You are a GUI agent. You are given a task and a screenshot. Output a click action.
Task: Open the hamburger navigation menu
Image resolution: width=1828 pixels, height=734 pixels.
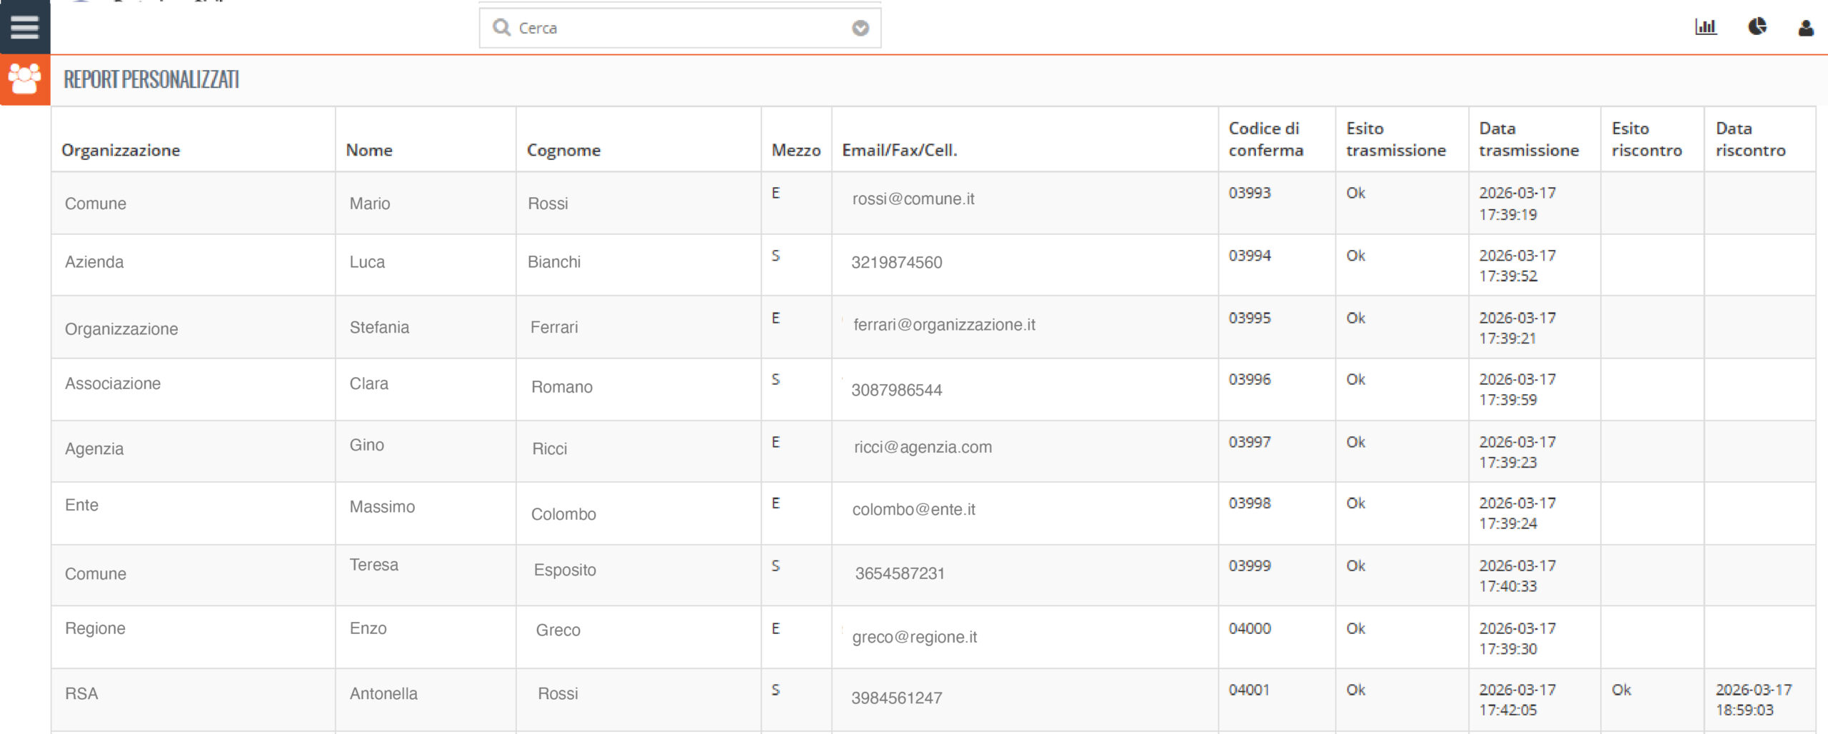(x=24, y=27)
